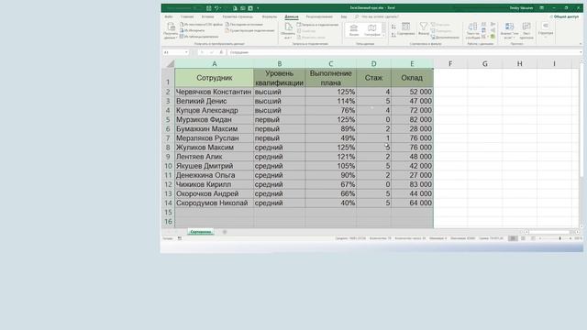Open Text to Columns (Текст по столбцам)
Viewport: 587px width, 330px height.
[x=473, y=30]
